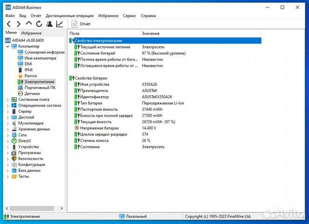Image resolution: width=309 pixels, height=224 pixels.
Task: Open the Датчики gauge icon
Action: coord(20,94)
